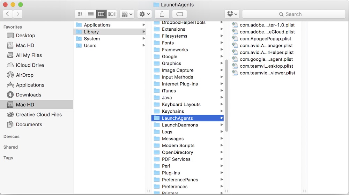Open the Modem Scripts folder
This screenshot has height=195, width=349.
(188, 145)
